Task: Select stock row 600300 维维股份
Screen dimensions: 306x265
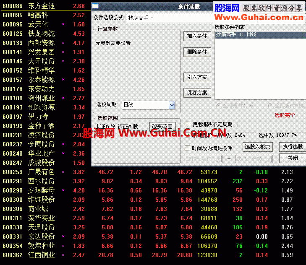Action: tap(147, 200)
